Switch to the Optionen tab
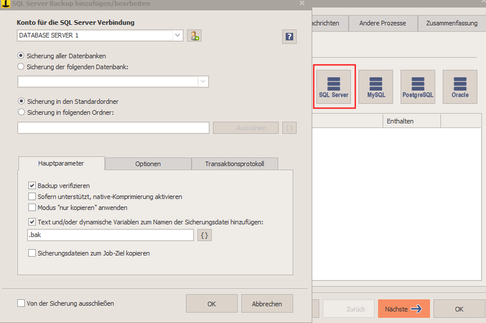486x323 pixels. point(148,164)
